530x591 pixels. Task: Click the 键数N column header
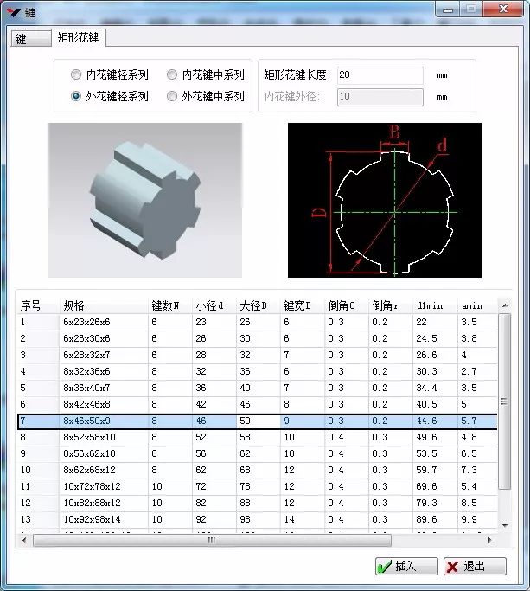169,305
